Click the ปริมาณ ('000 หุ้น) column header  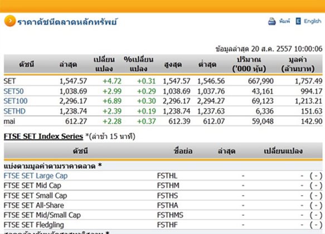click(x=249, y=65)
